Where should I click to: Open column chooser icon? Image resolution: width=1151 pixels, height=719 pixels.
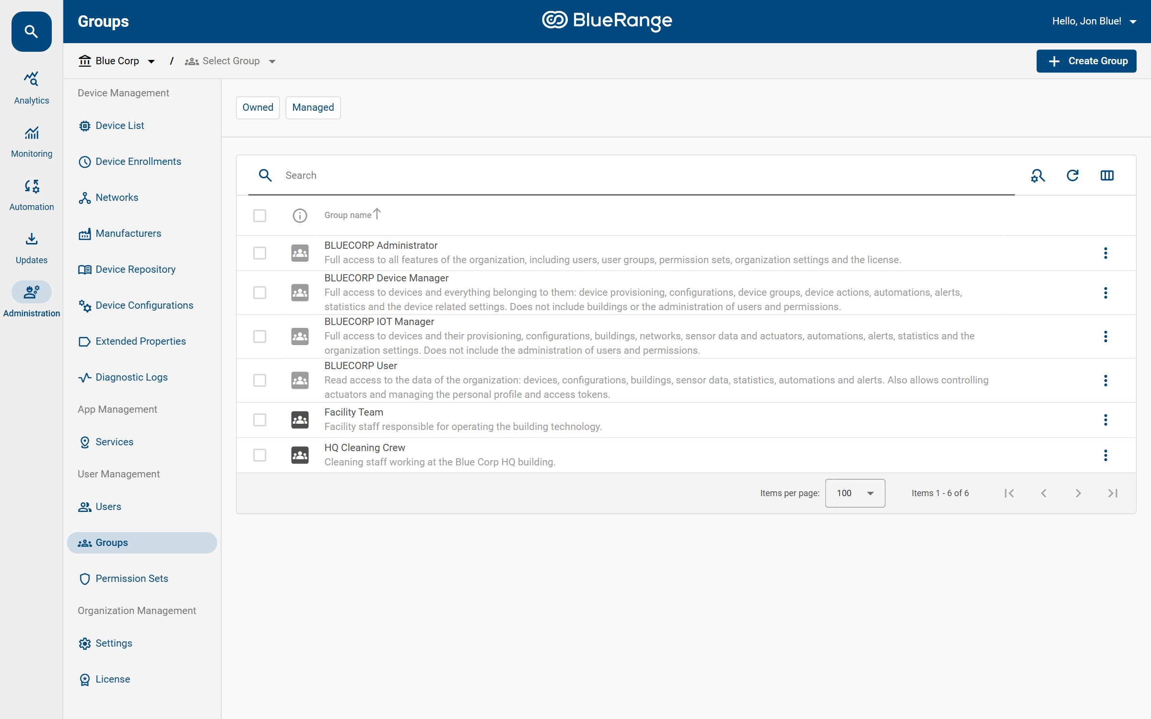pos(1107,175)
